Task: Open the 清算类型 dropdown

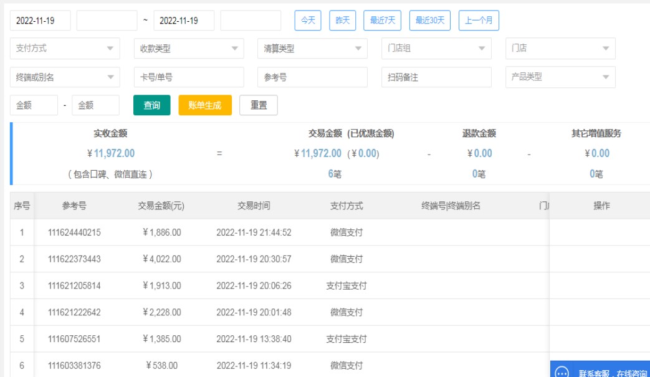Action: pyautogui.click(x=312, y=49)
